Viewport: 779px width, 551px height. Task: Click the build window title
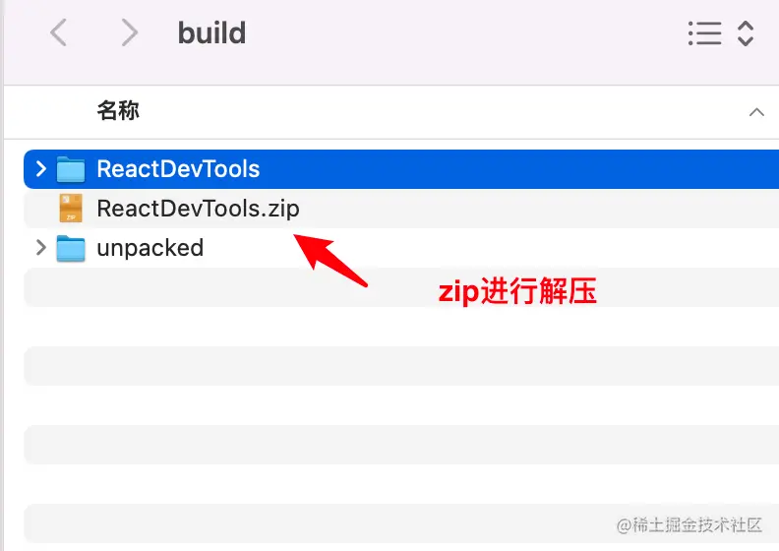pos(211,33)
